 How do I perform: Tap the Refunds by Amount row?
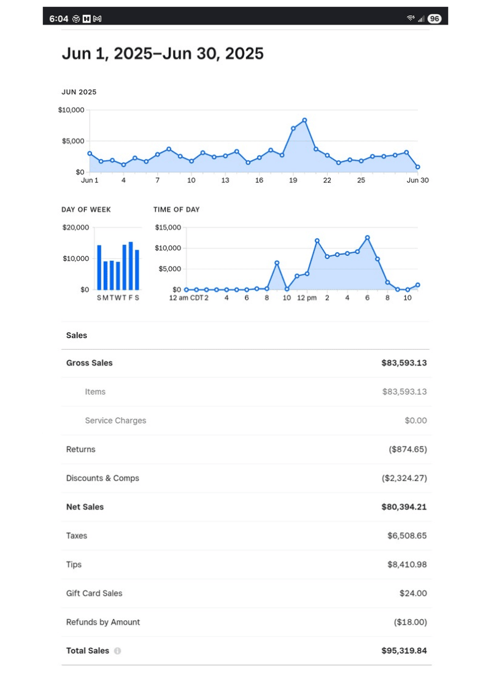click(x=245, y=622)
